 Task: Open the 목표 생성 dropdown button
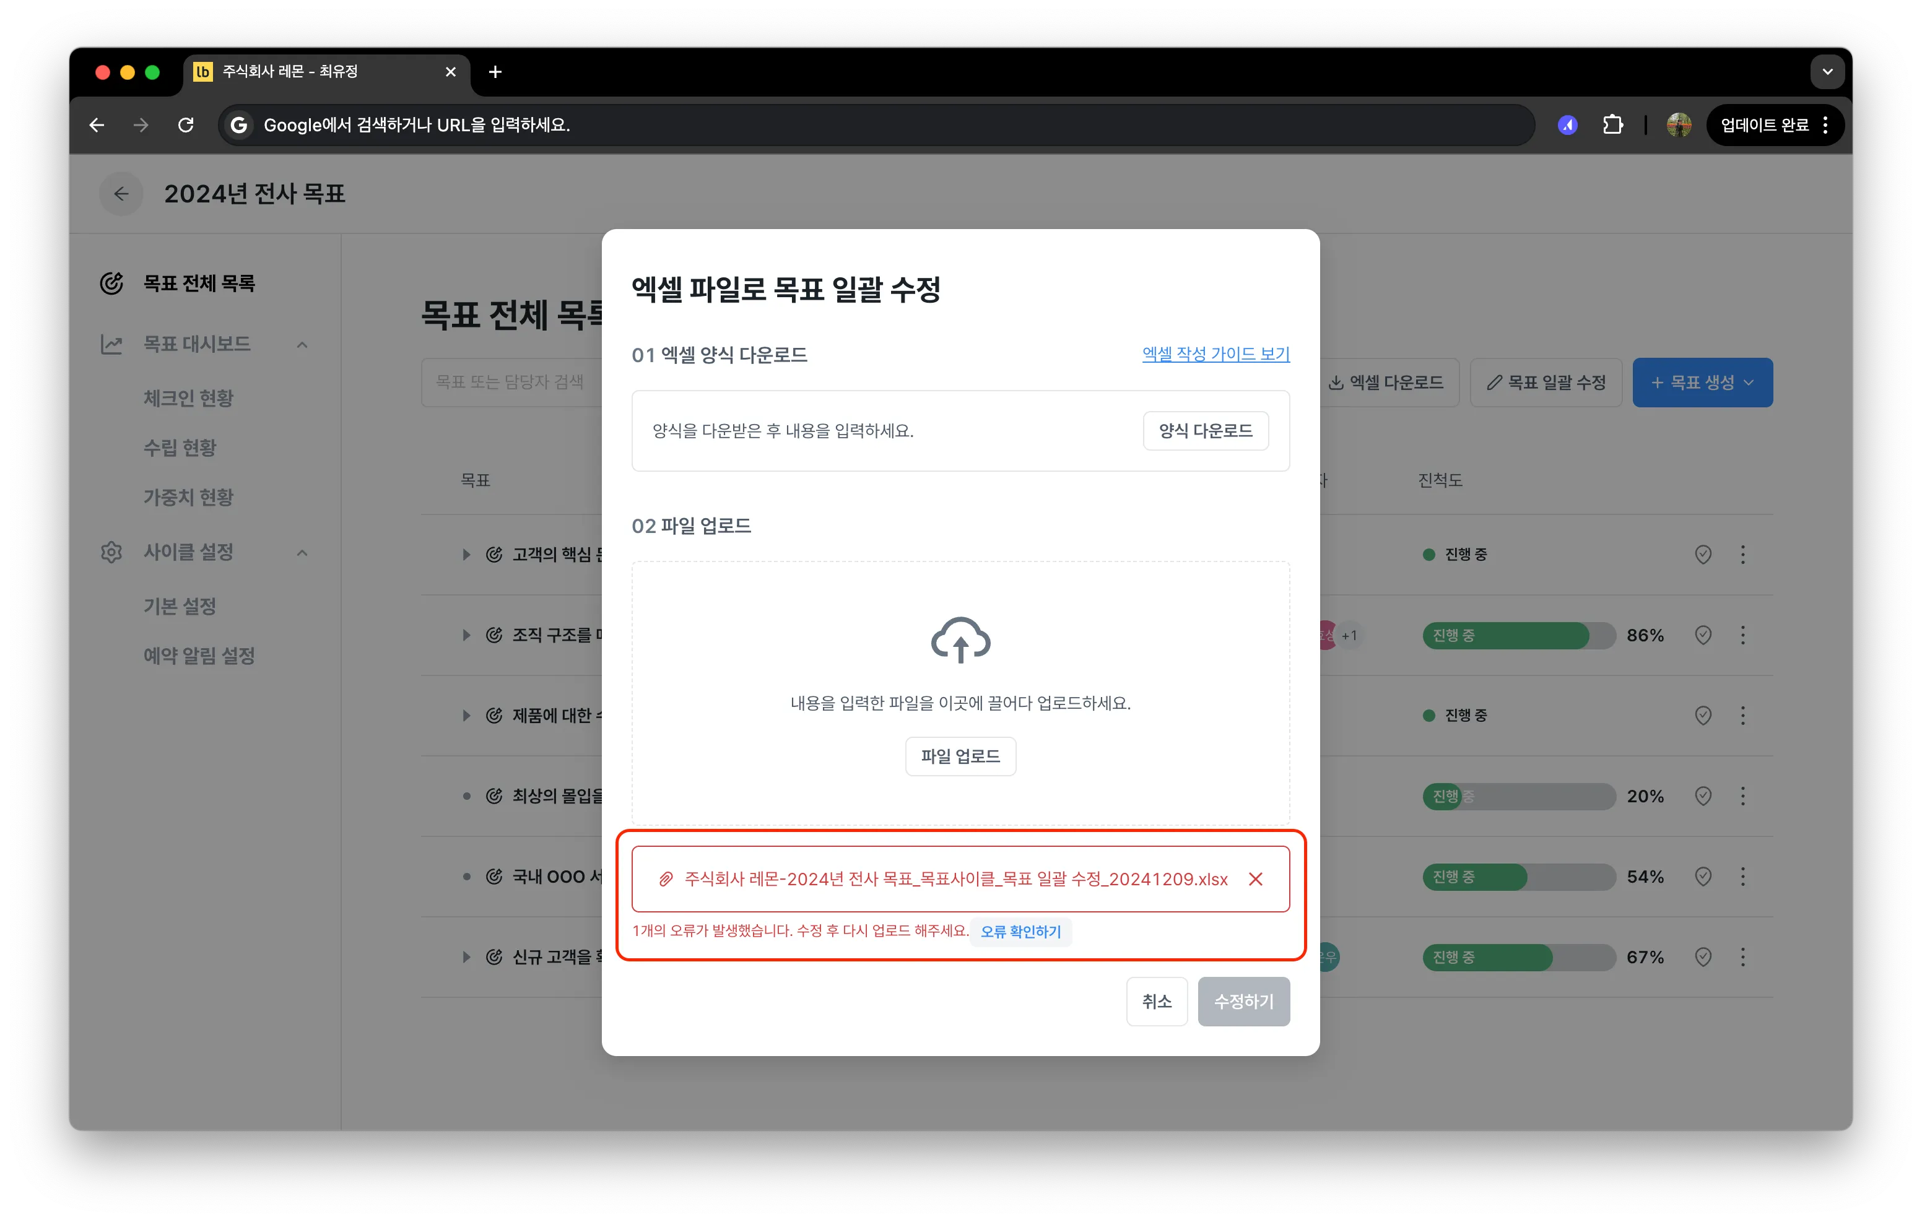[1703, 383]
